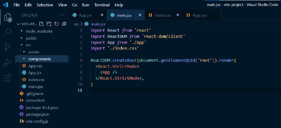Expand the components folder
Image resolution: width=281 pixels, height=128 pixels.
(x=24, y=59)
